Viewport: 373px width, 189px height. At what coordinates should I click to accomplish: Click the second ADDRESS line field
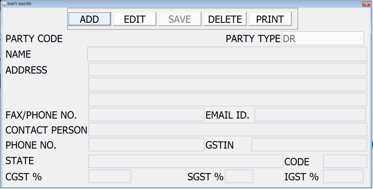tap(227, 85)
